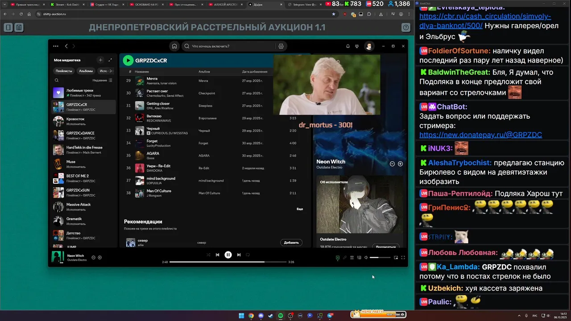The width and height of the screenshot is (571, 321).
Task: Click save icon on auction page header
Action: 18,27
